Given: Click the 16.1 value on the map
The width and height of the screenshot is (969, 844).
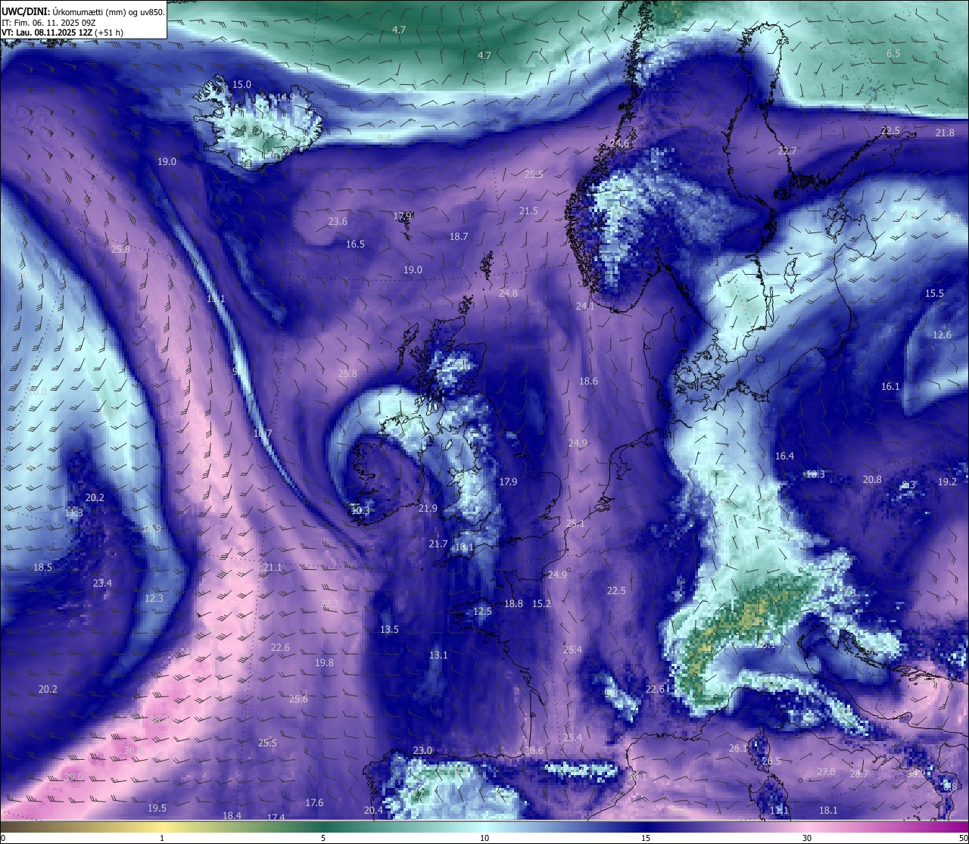Looking at the screenshot, I should [x=890, y=387].
